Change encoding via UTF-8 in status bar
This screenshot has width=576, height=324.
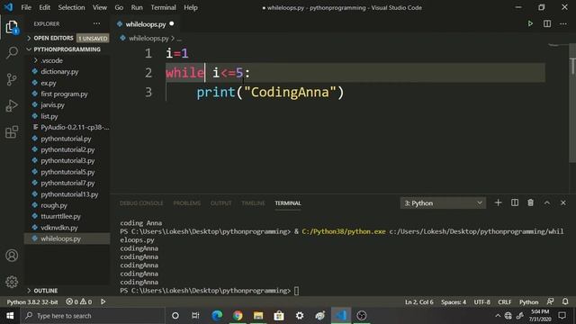click(482, 301)
